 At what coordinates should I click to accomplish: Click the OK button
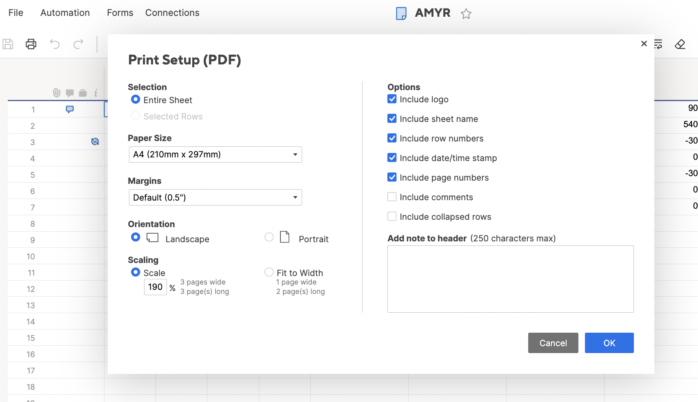pos(609,343)
